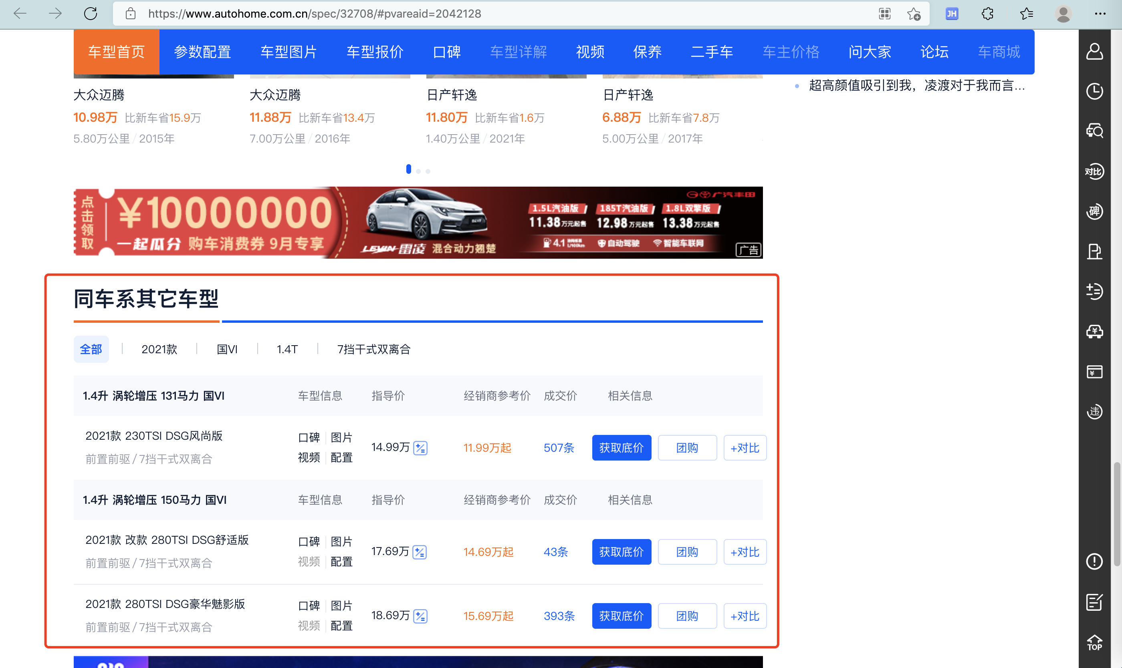The height and width of the screenshot is (668, 1122).
Task: Open the extensions puzzle piece icon
Action: pos(988,14)
